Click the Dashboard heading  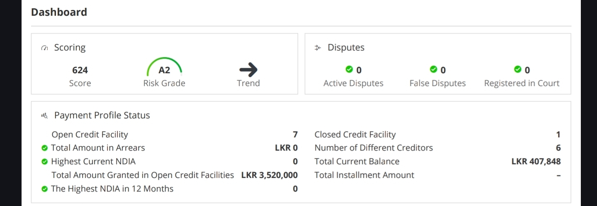pyautogui.click(x=59, y=12)
